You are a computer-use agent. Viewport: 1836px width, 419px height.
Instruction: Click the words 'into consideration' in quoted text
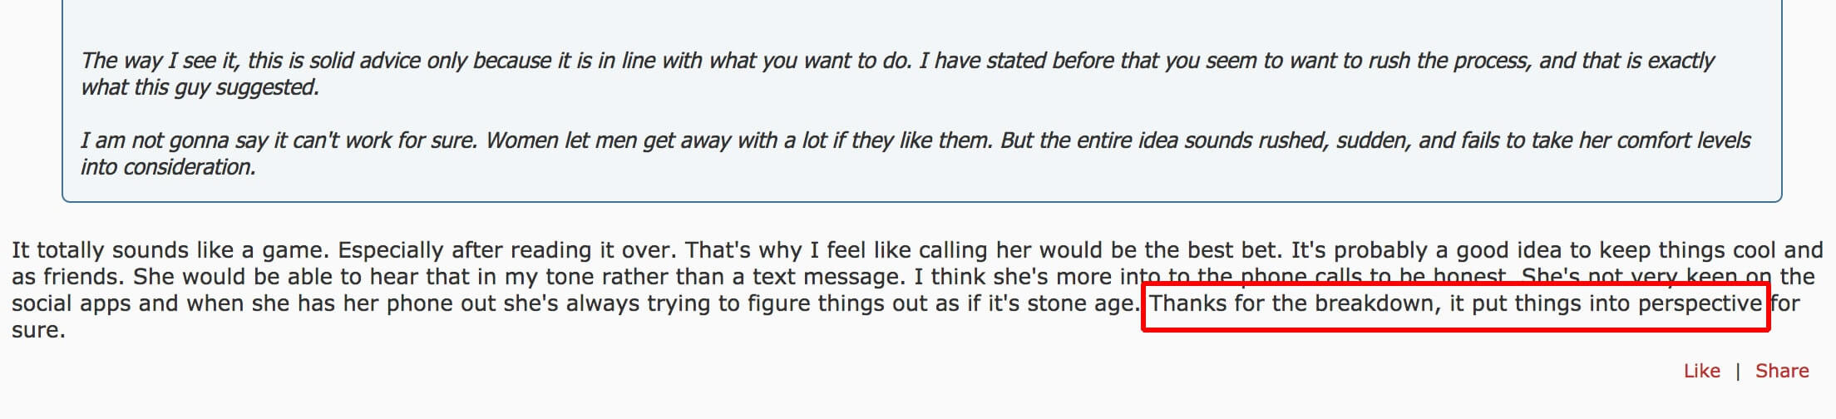(x=168, y=167)
